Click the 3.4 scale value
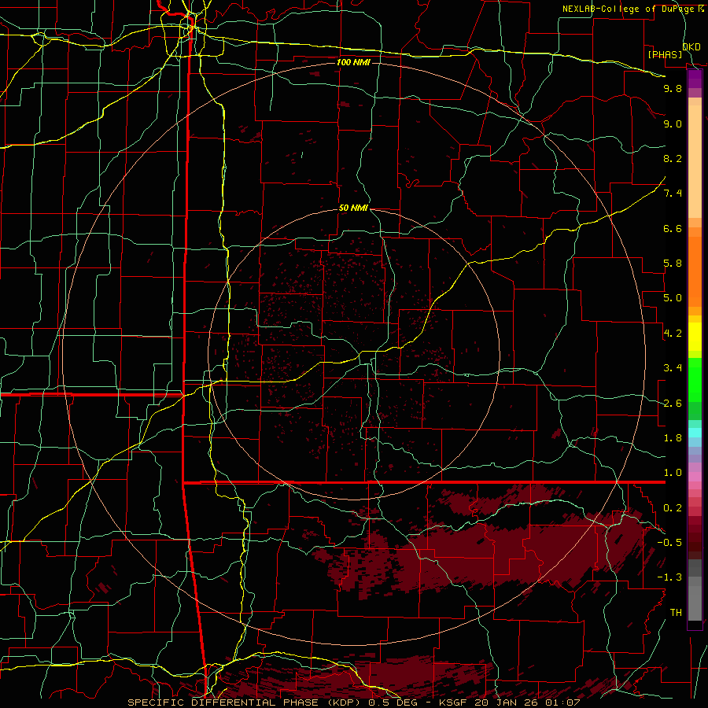This screenshot has height=708, width=708. (673, 368)
